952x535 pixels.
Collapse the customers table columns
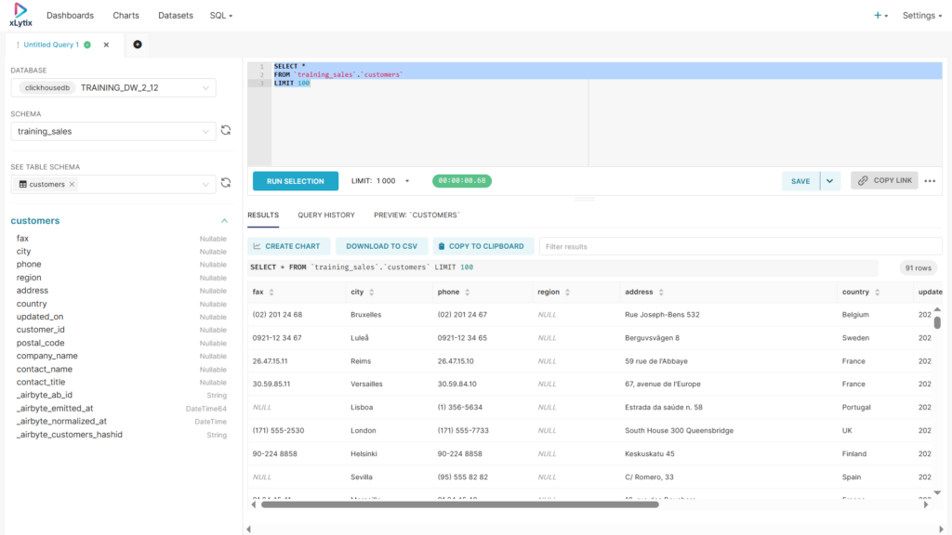click(x=224, y=221)
